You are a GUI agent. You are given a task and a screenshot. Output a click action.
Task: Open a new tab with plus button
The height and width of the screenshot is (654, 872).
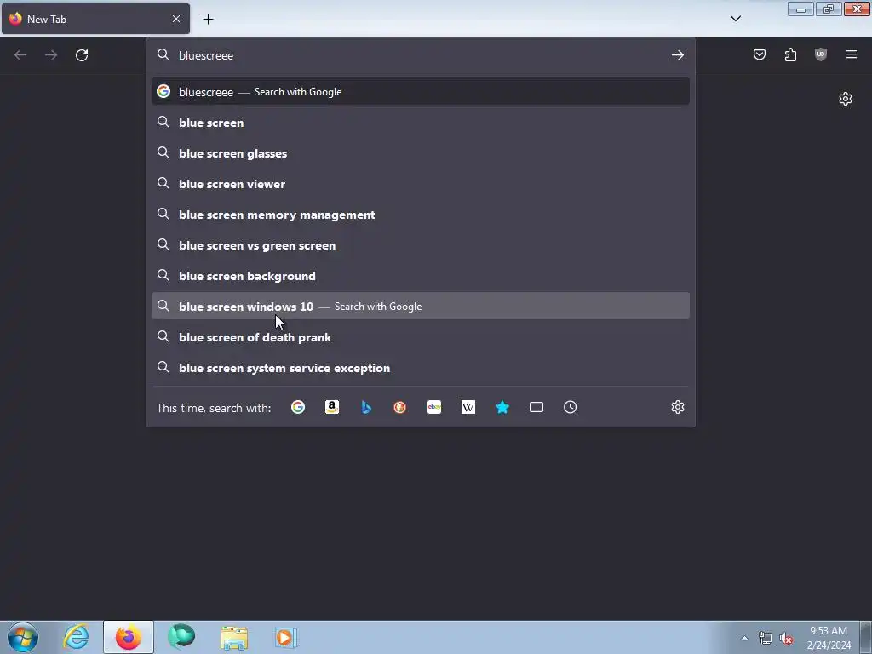point(208,20)
